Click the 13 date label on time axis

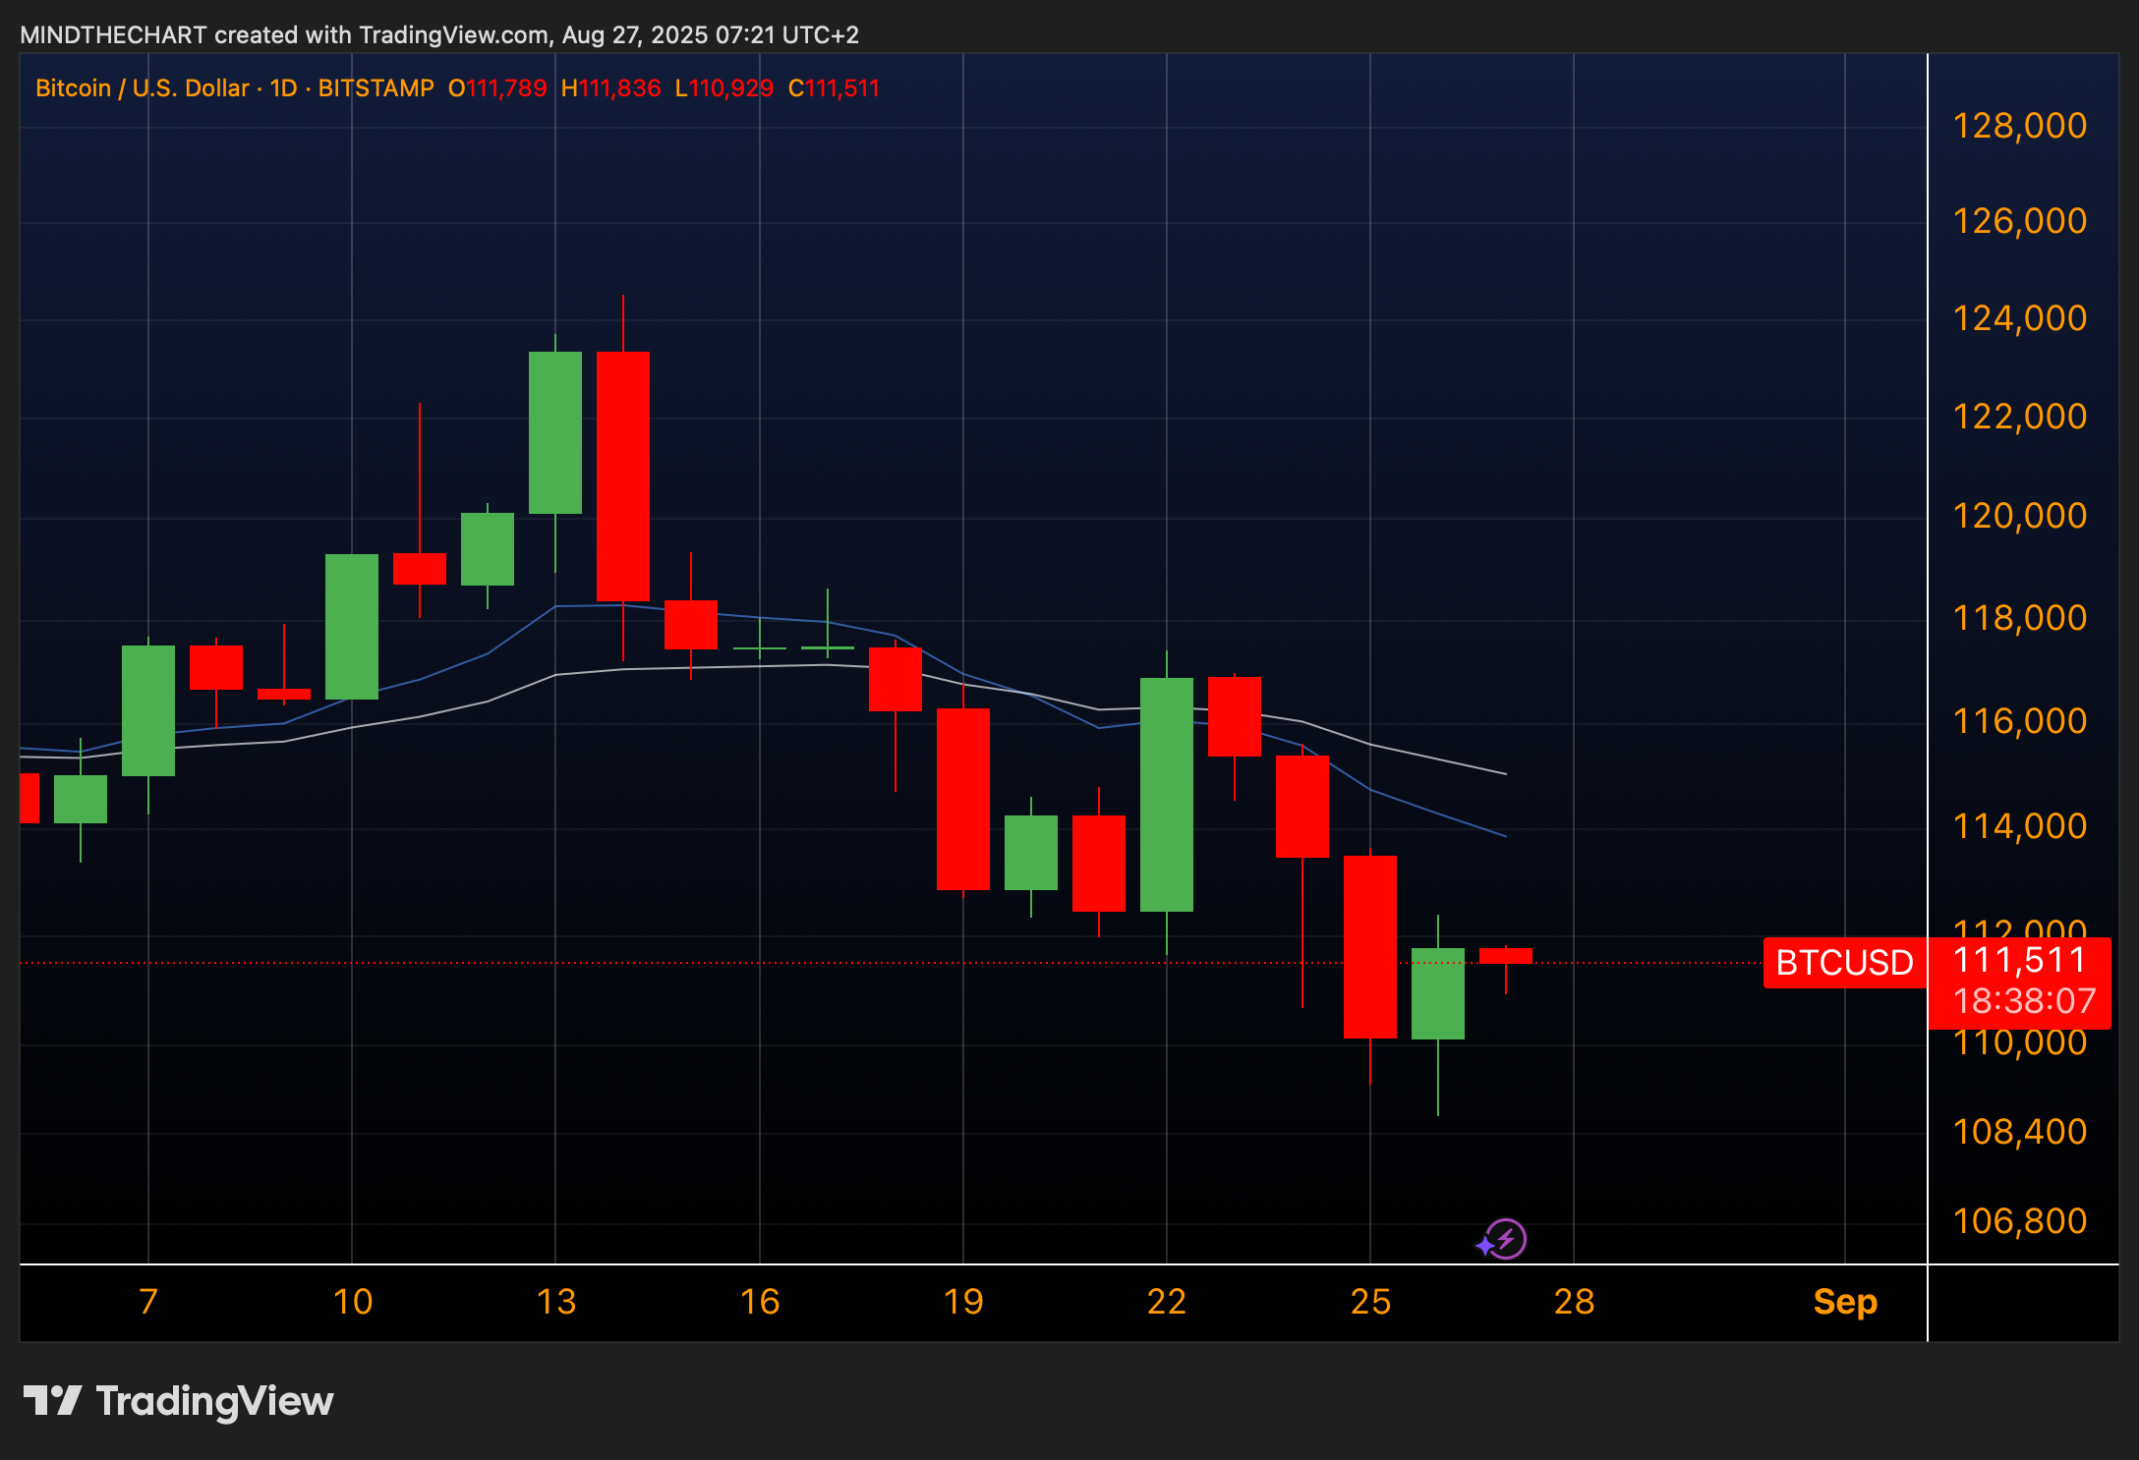point(555,1302)
